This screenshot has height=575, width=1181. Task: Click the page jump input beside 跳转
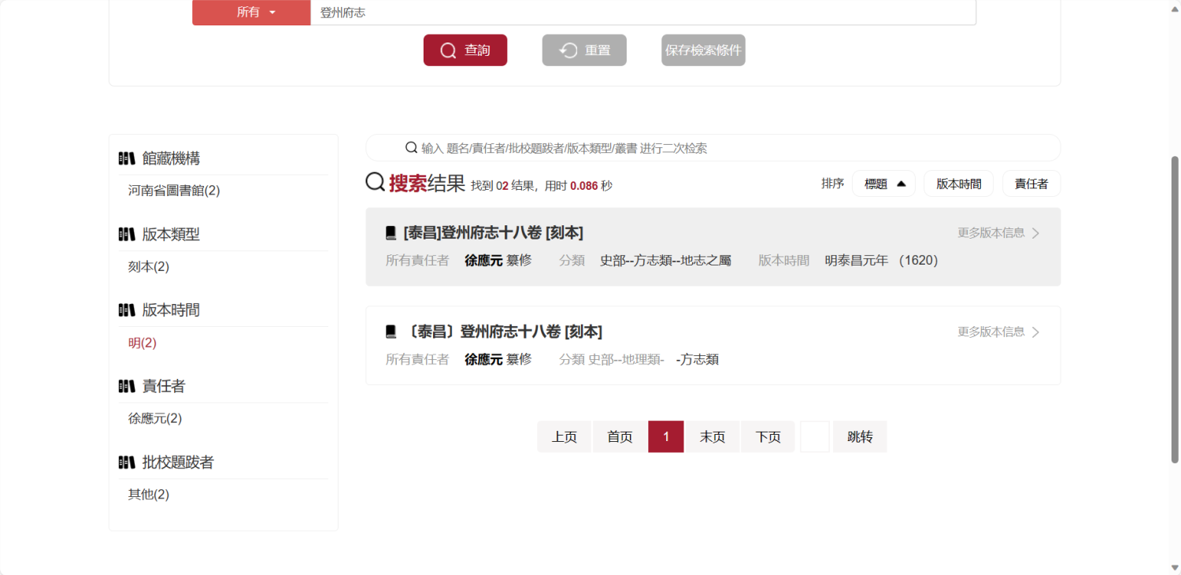pyautogui.click(x=815, y=436)
